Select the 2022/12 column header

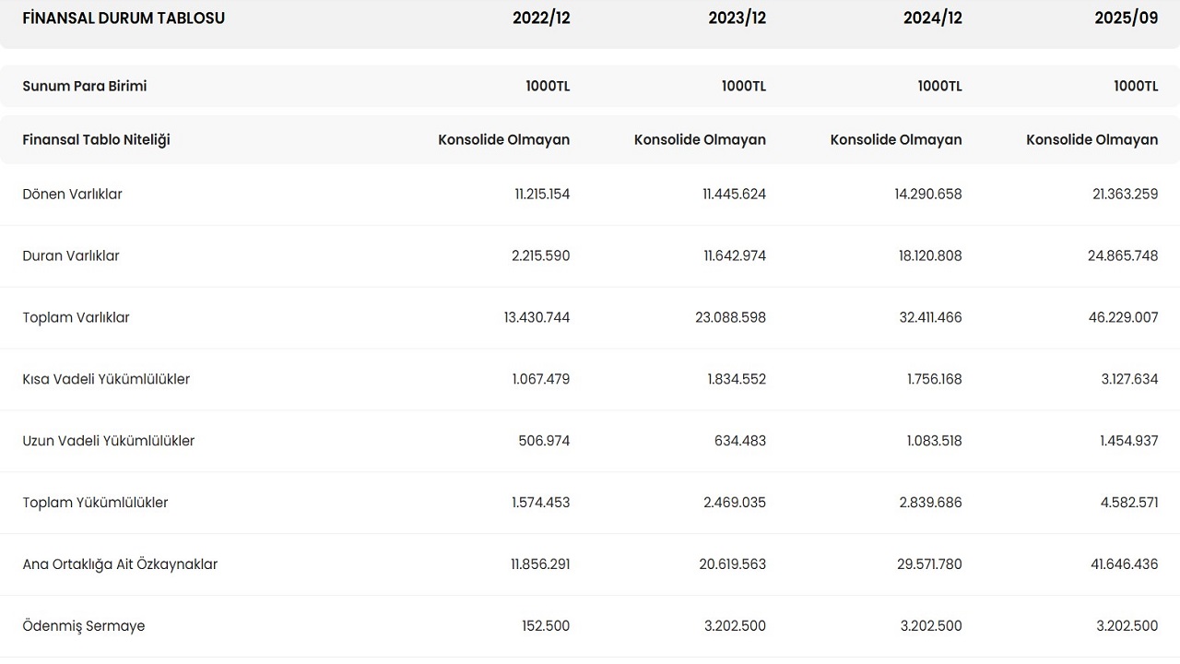[x=541, y=18]
